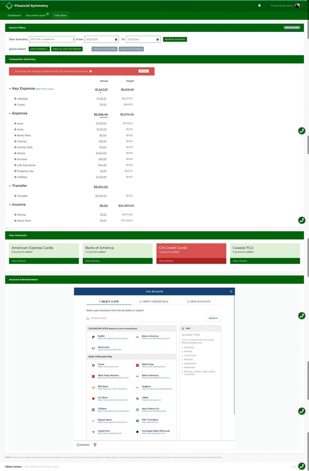Screen dimensions: 309x471
Task: Click the Refresh Summary button
Action: click(175, 39)
